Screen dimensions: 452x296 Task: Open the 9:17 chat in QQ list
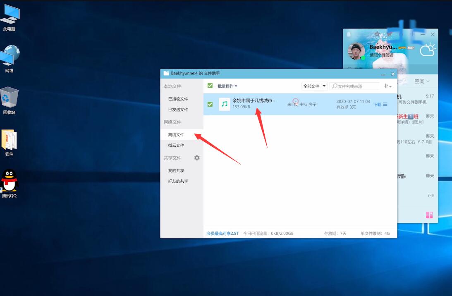(417, 99)
